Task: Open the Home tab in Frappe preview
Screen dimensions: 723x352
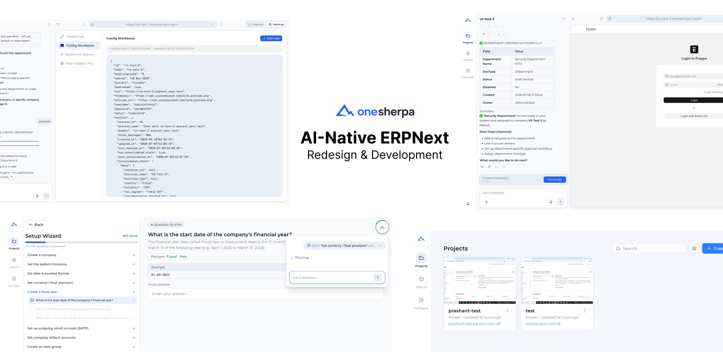Action: 591,29
